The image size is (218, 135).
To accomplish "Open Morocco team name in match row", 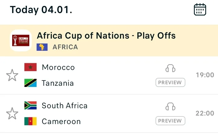I will coord(58,67).
